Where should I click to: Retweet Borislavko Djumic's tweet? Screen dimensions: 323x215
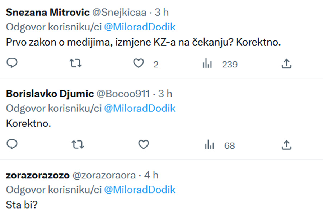point(76,145)
